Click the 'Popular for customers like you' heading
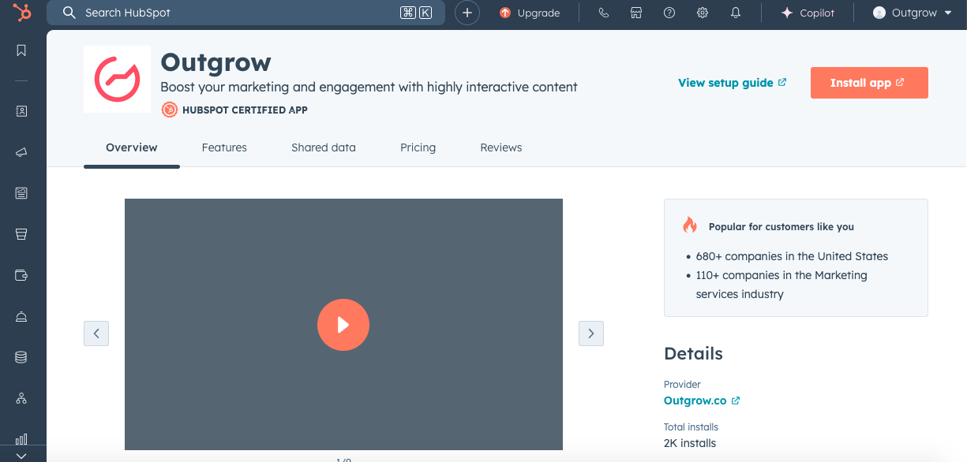This screenshot has width=967, height=462. point(781,227)
